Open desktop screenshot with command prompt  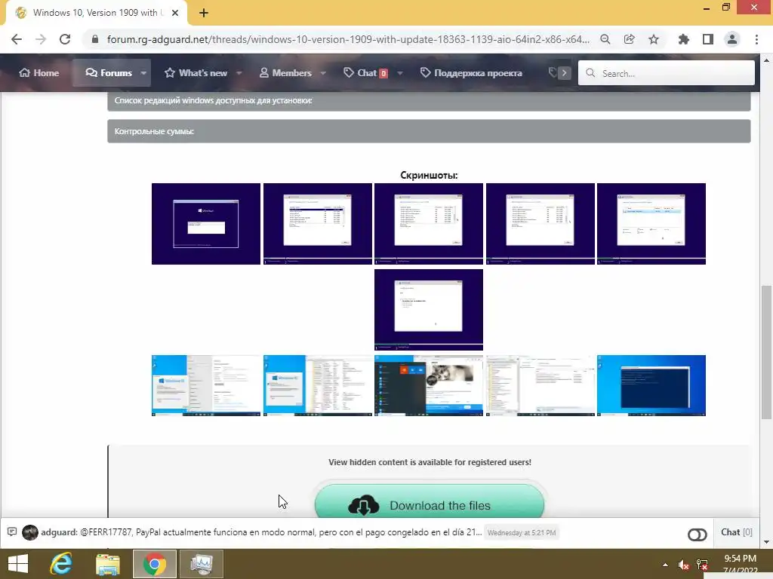click(x=651, y=385)
